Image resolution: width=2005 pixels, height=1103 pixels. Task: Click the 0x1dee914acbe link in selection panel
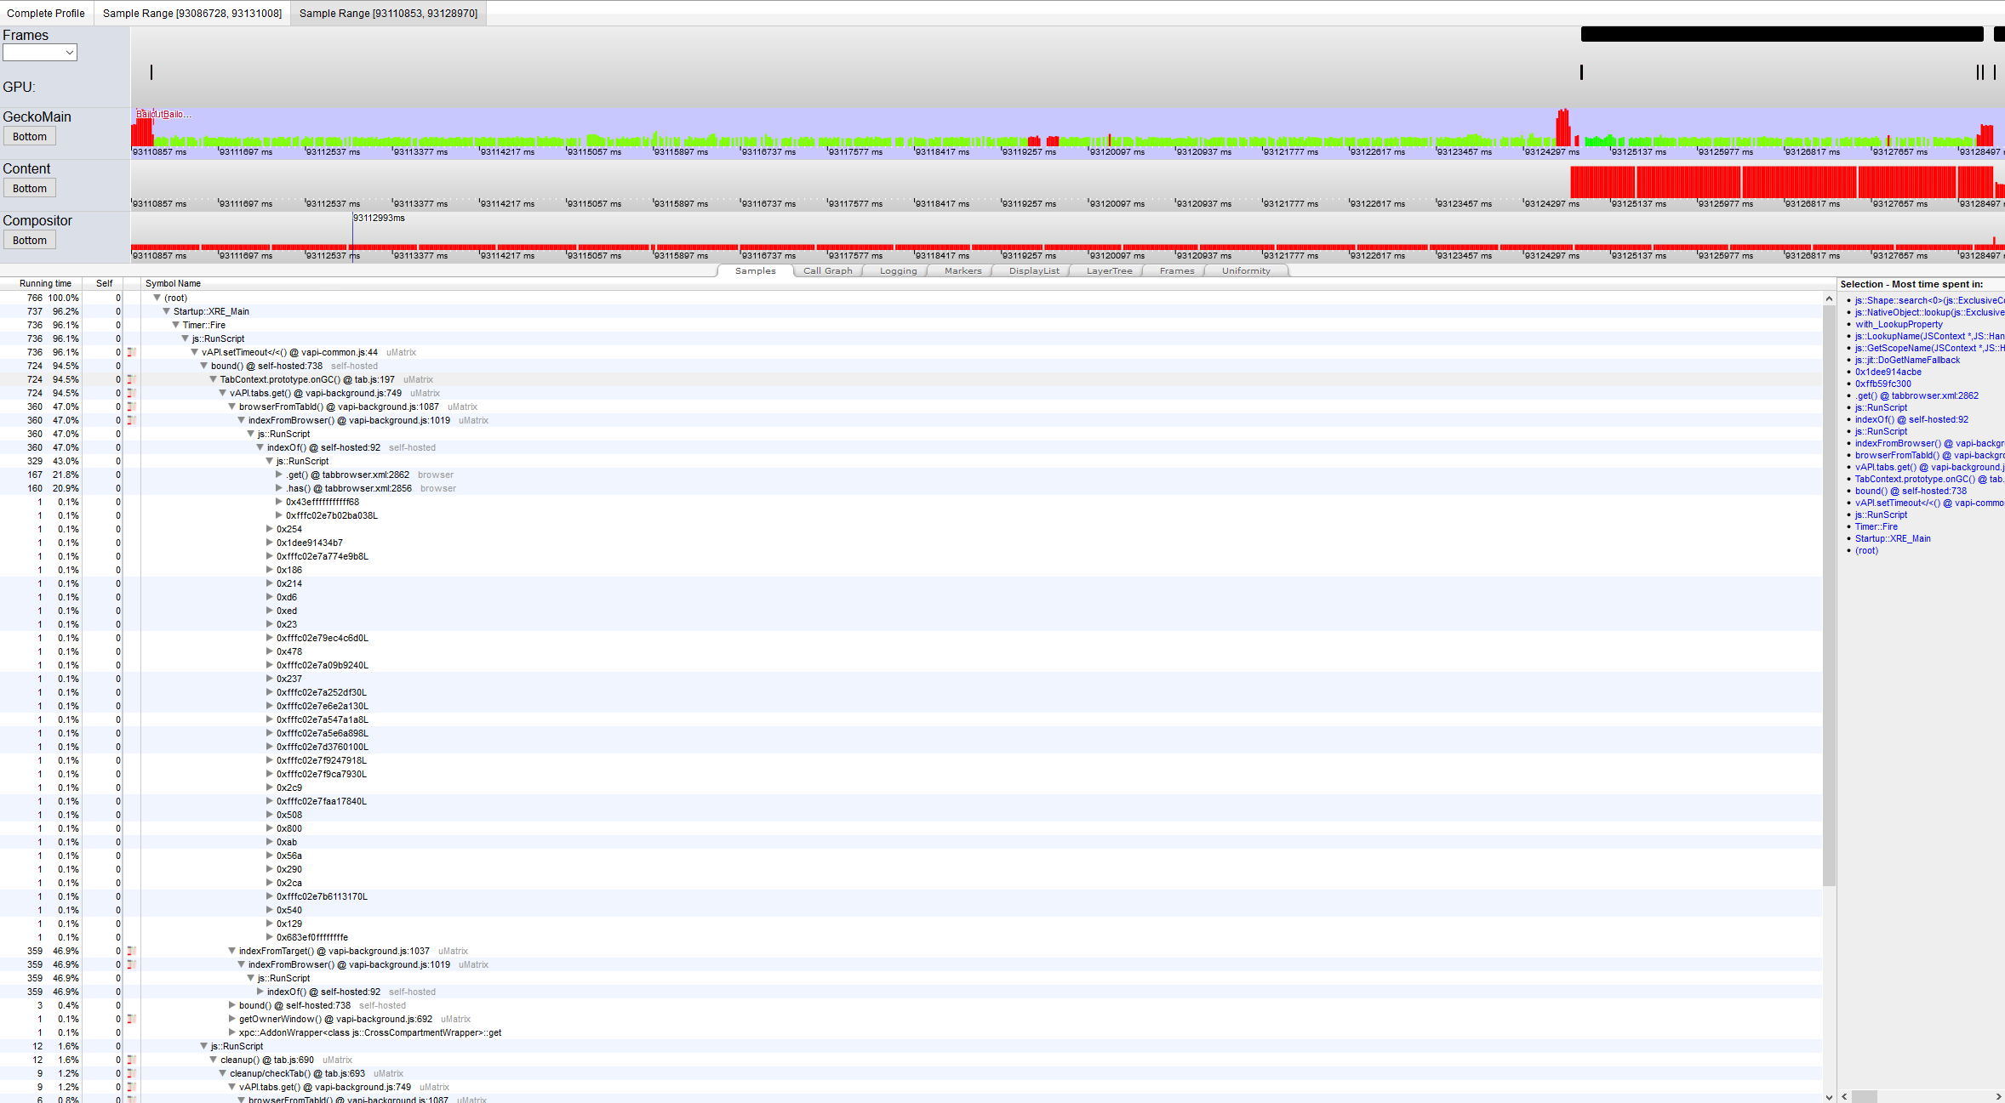[1888, 372]
